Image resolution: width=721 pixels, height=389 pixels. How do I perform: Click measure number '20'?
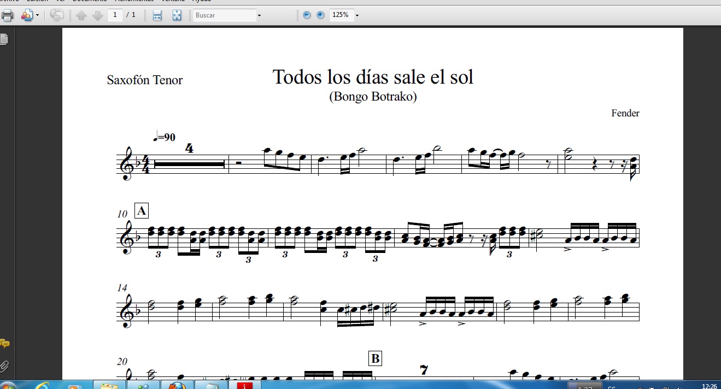(x=122, y=361)
